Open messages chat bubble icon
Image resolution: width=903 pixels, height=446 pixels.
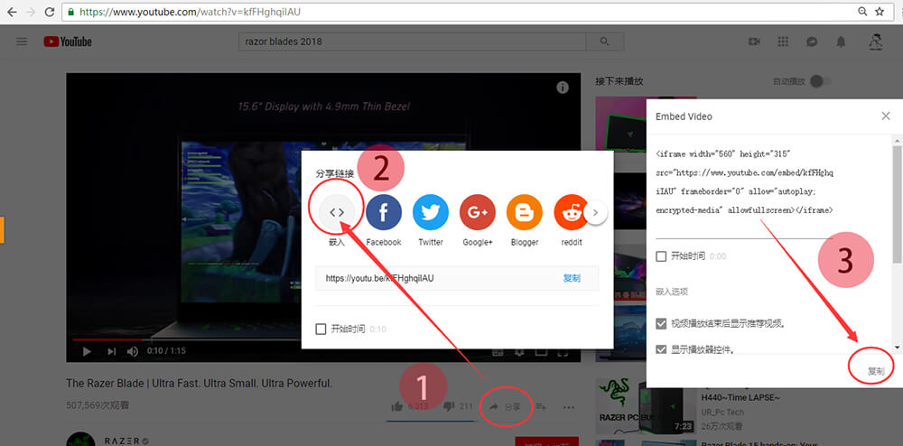(x=812, y=42)
